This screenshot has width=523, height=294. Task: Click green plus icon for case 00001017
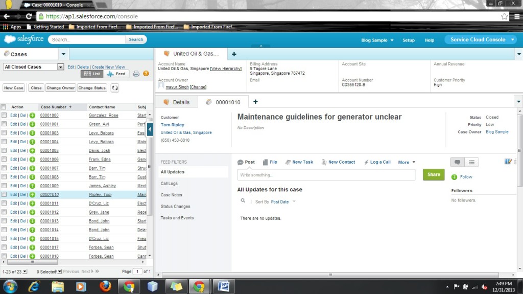pyautogui.click(x=32, y=247)
